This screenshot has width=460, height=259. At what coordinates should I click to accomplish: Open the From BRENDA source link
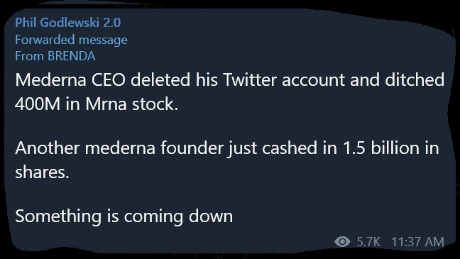pos(55,56)
